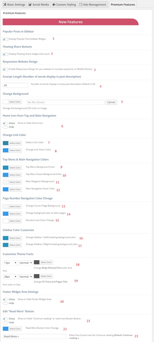Switch to the Social Media tab
The height and width of the screenshot is (342, 154).
click(x=38, y=4)
